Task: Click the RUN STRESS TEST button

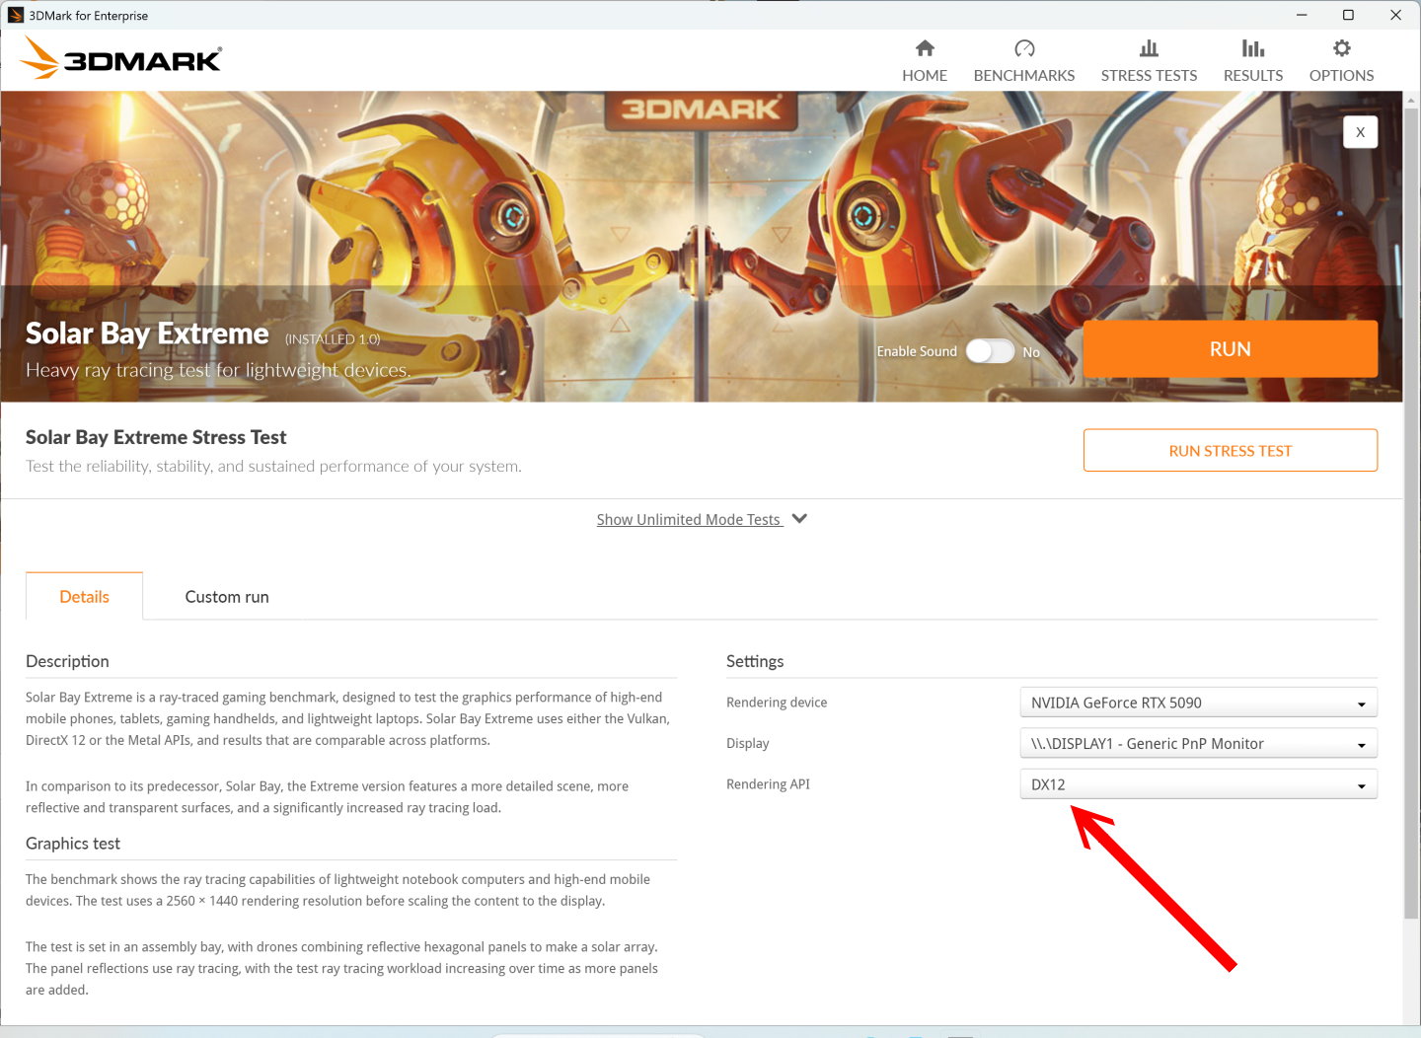Action: [1230, 451]
